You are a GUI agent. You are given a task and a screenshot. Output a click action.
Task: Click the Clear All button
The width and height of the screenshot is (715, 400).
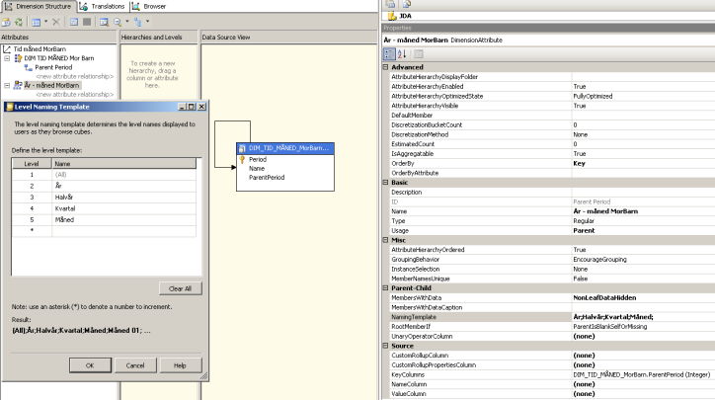coord(180,288)
